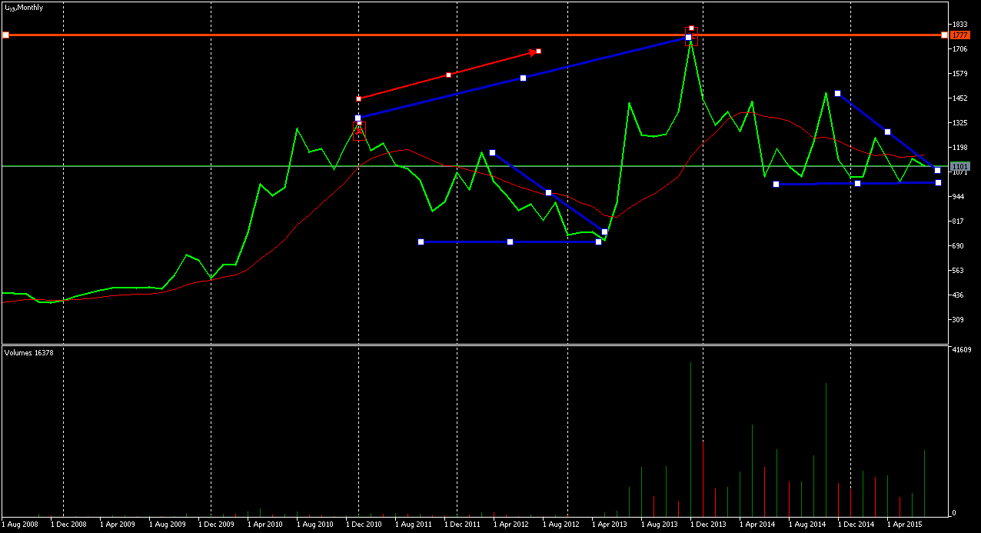Click the starting handle of the red arrow line

tap(358, 98)
